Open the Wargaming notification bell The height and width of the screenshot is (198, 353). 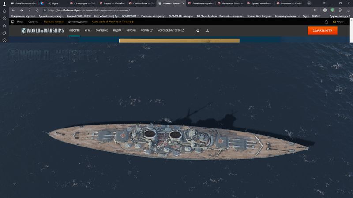point(326,22)
